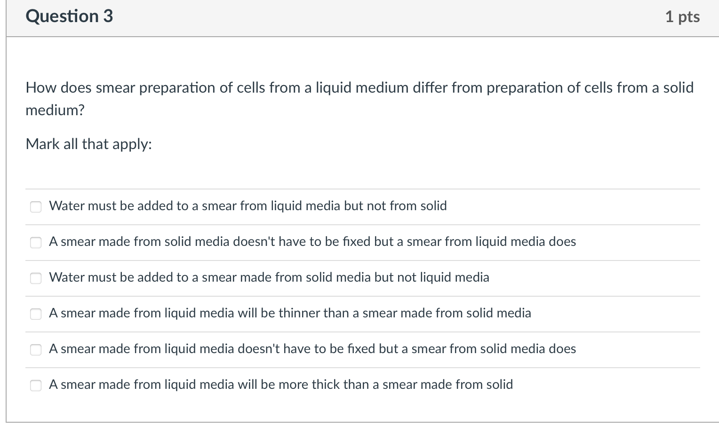Screen dimensions: 719x426
Task: Click the thicker smear answer row
Action: pyautogui.click(x=281, y=385)
